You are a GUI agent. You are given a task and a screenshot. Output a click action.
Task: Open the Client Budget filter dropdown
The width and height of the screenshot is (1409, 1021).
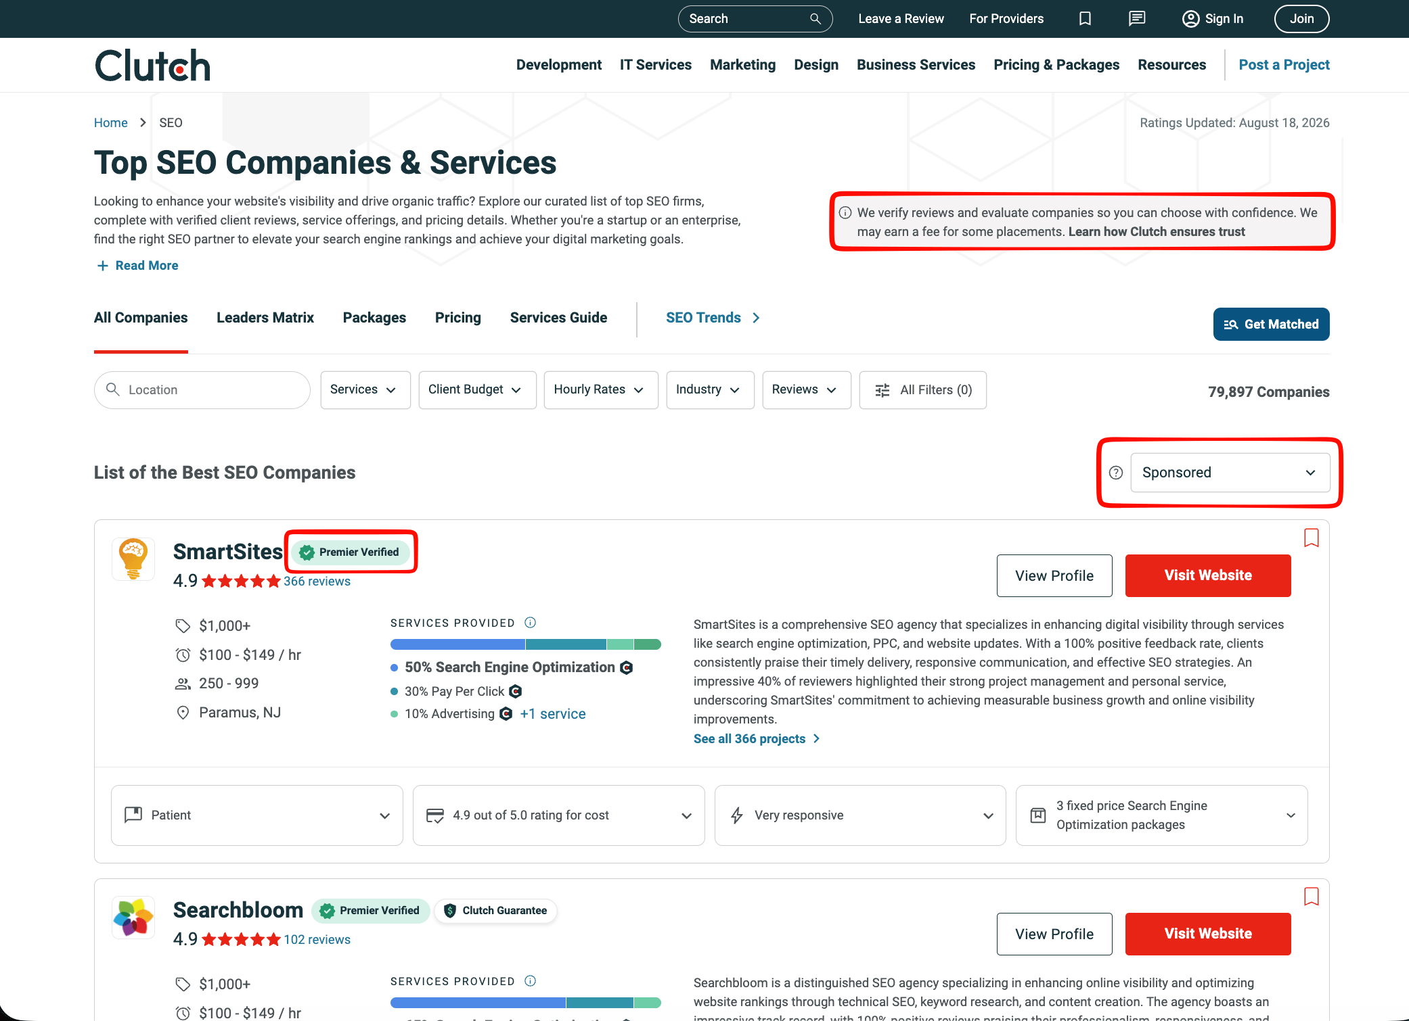pyautogui.click(x=477, y=390)
